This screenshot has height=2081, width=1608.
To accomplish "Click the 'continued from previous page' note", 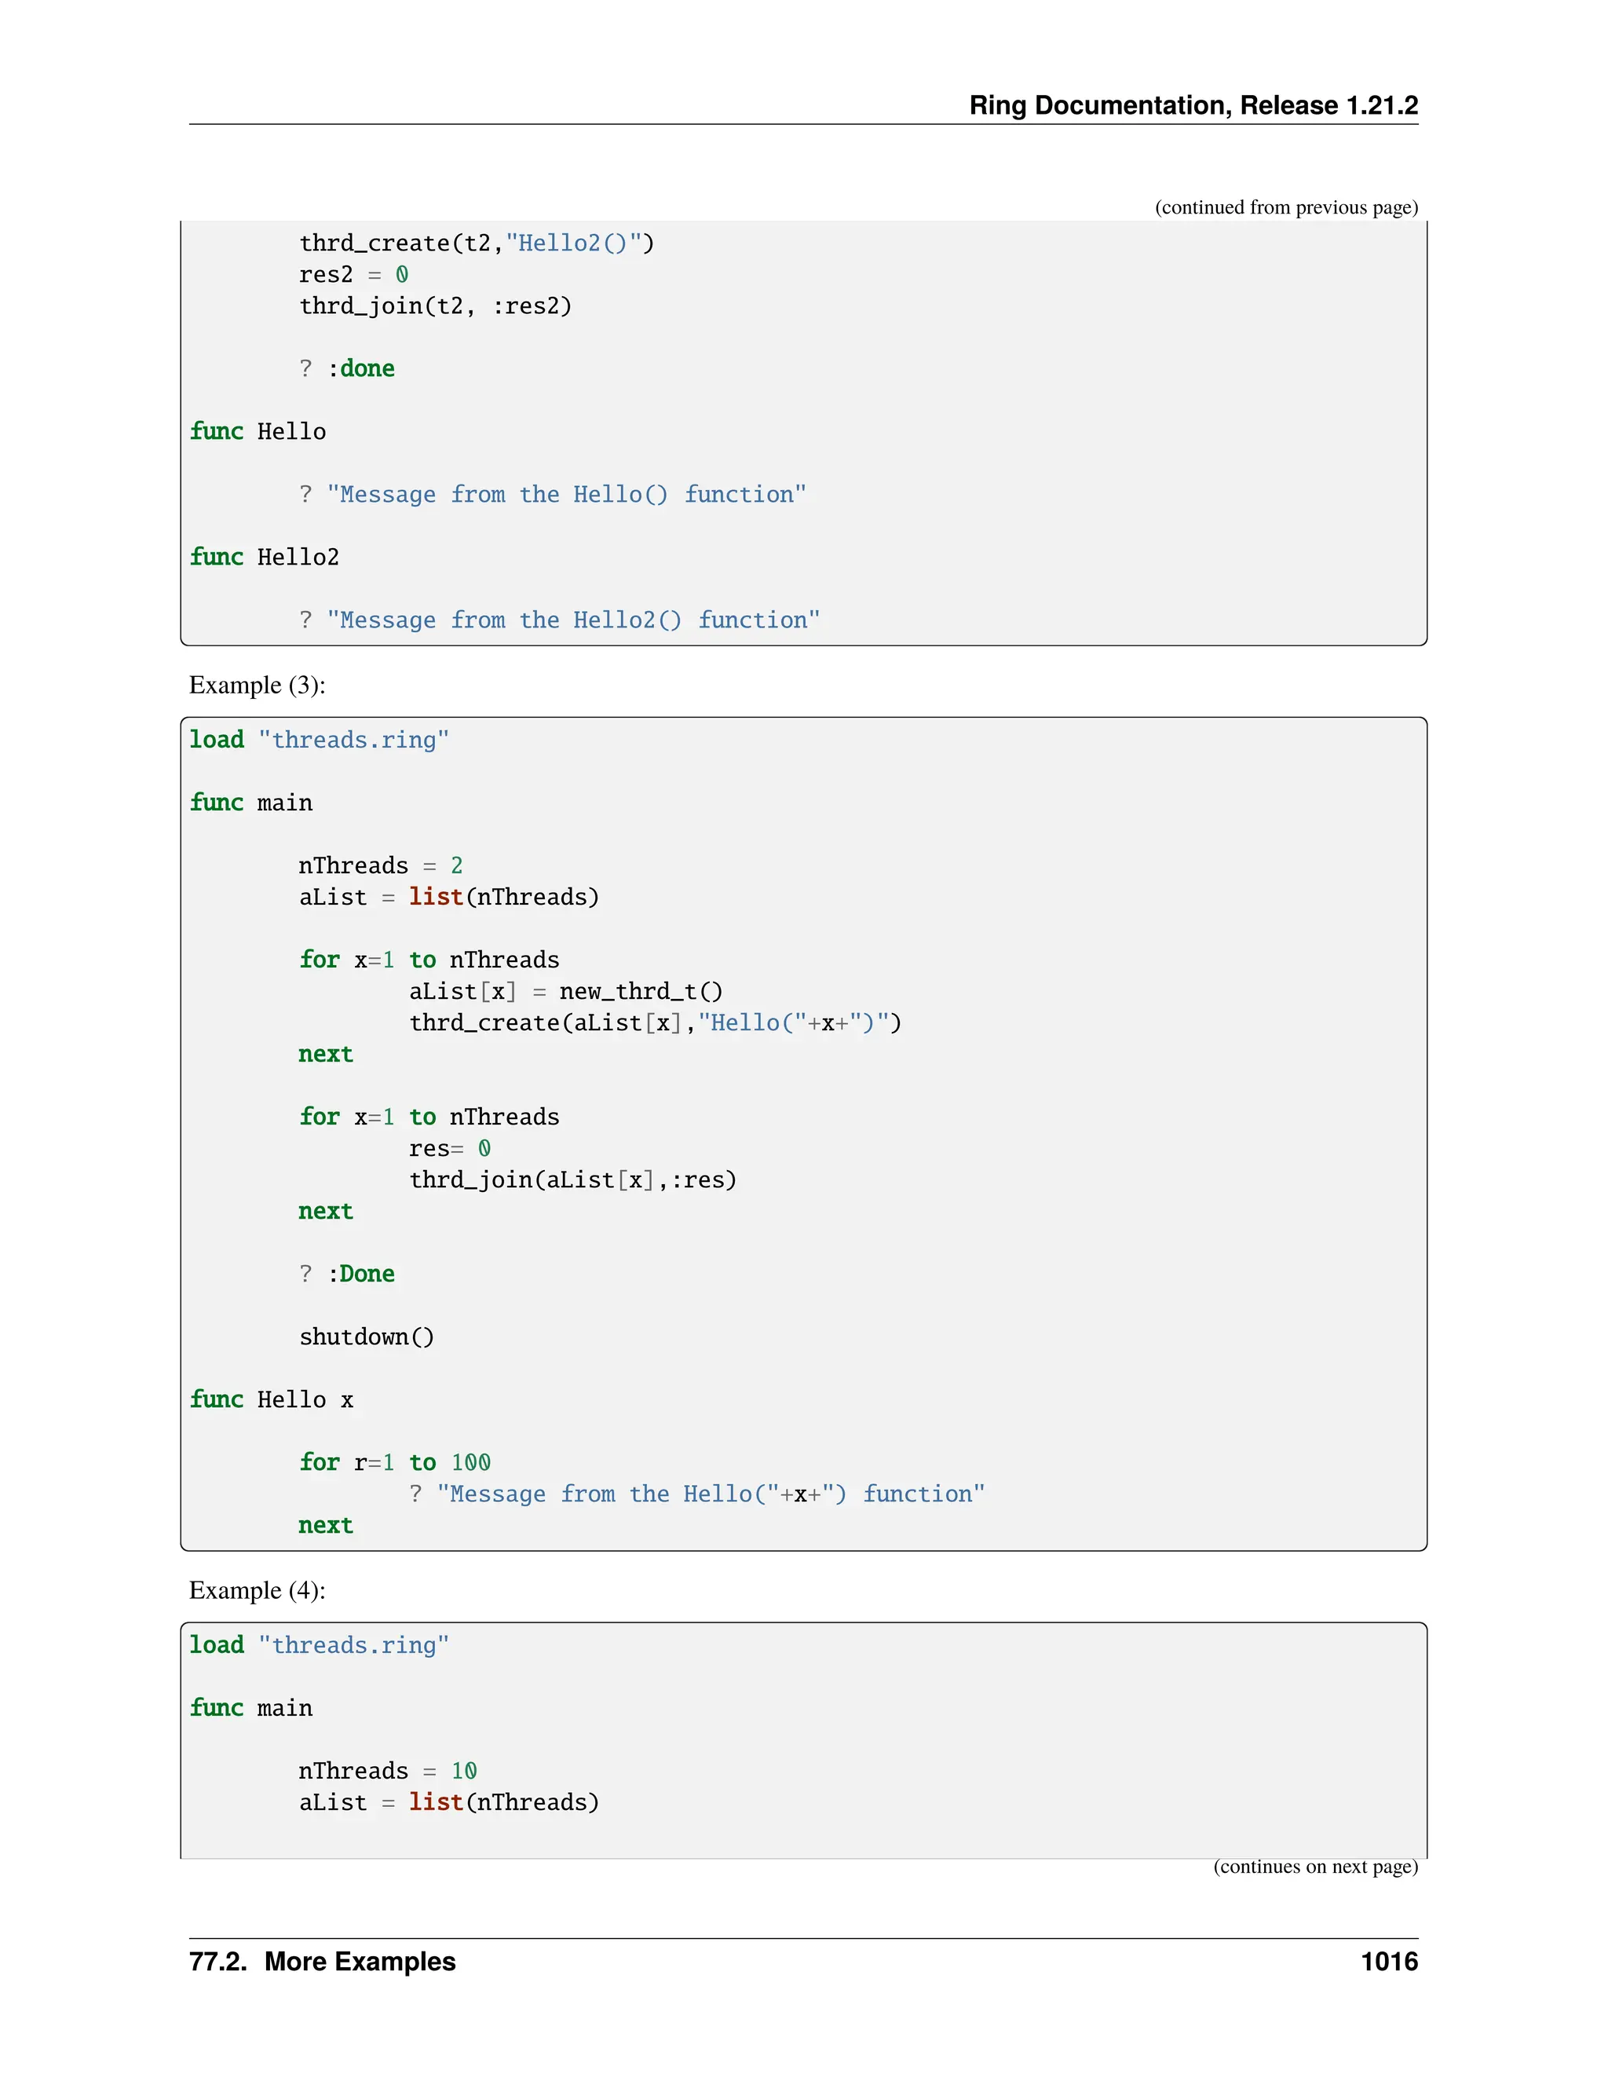I will coord(1286,208).
